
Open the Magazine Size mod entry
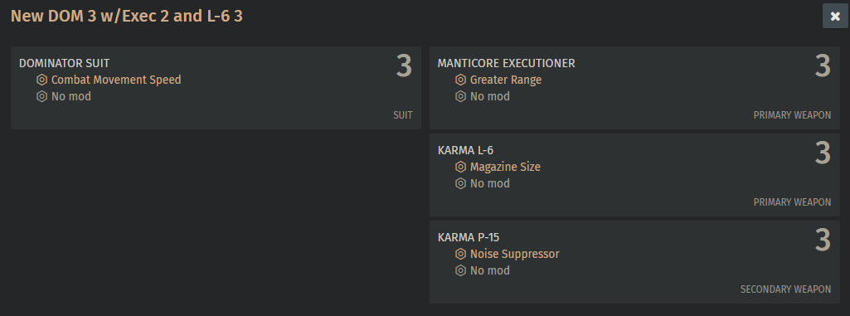[505, 167]
